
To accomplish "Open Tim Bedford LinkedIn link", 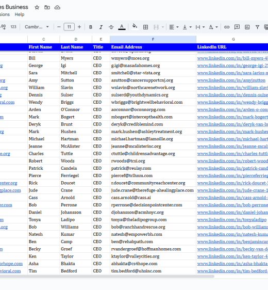I will (x=232, y=271).
